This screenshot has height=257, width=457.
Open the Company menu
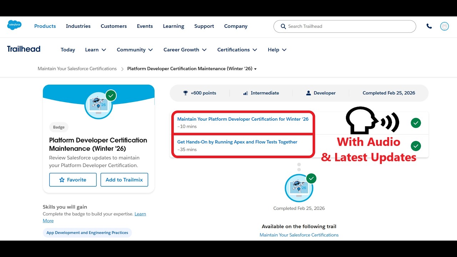pos(236,26)
